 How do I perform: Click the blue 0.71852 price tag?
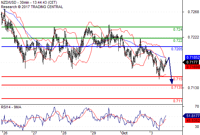point(193,57)
